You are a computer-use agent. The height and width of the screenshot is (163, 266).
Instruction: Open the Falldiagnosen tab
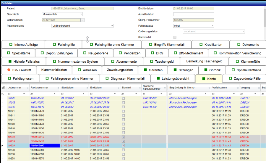click(20, 78)
